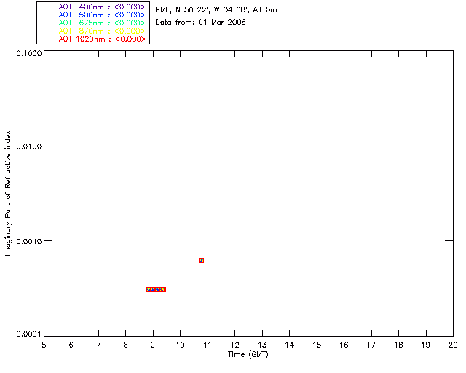Select x-axis tick label 15
This screenshot has height=373, width=466.
317,345
